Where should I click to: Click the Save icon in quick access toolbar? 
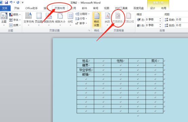(6, 2)
